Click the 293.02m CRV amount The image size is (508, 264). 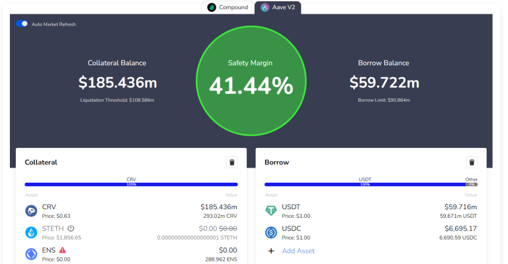pos(220,216)
